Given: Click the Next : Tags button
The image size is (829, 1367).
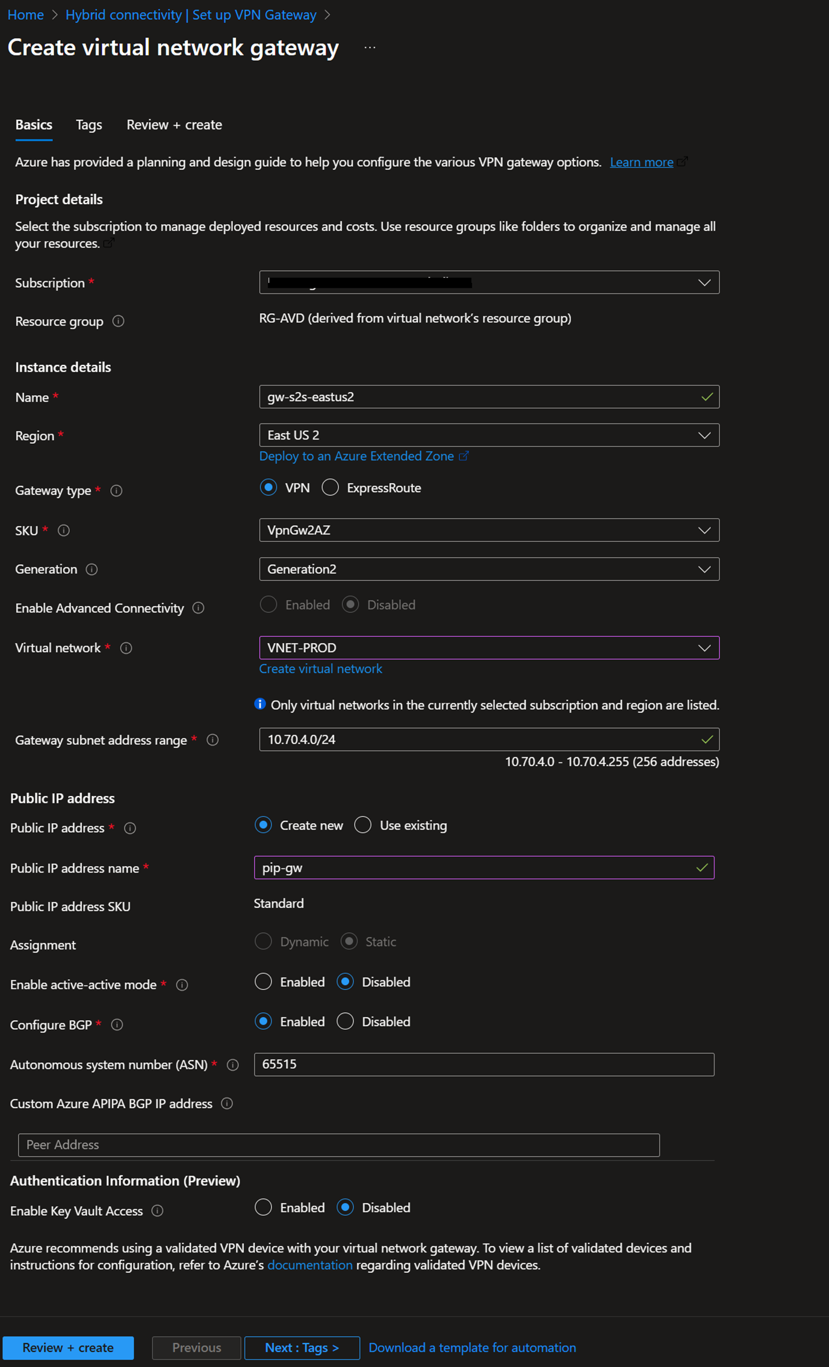Looking at the screenshot, I should [302, 1348].
